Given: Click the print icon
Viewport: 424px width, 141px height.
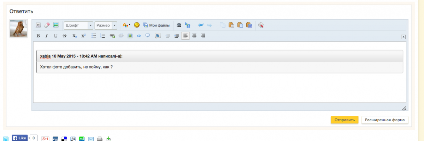Looking at the screenshot, I should (x=100, y=139).
